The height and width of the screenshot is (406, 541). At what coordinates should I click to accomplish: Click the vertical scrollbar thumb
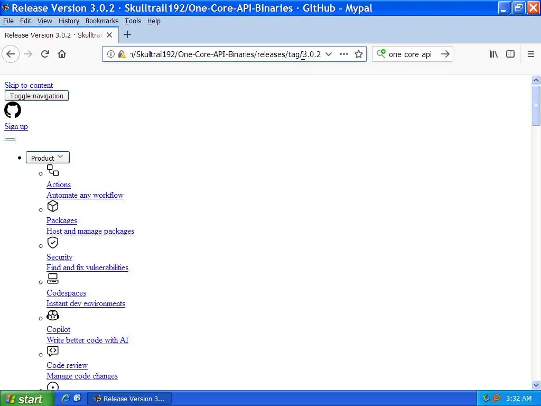(536, 105)
